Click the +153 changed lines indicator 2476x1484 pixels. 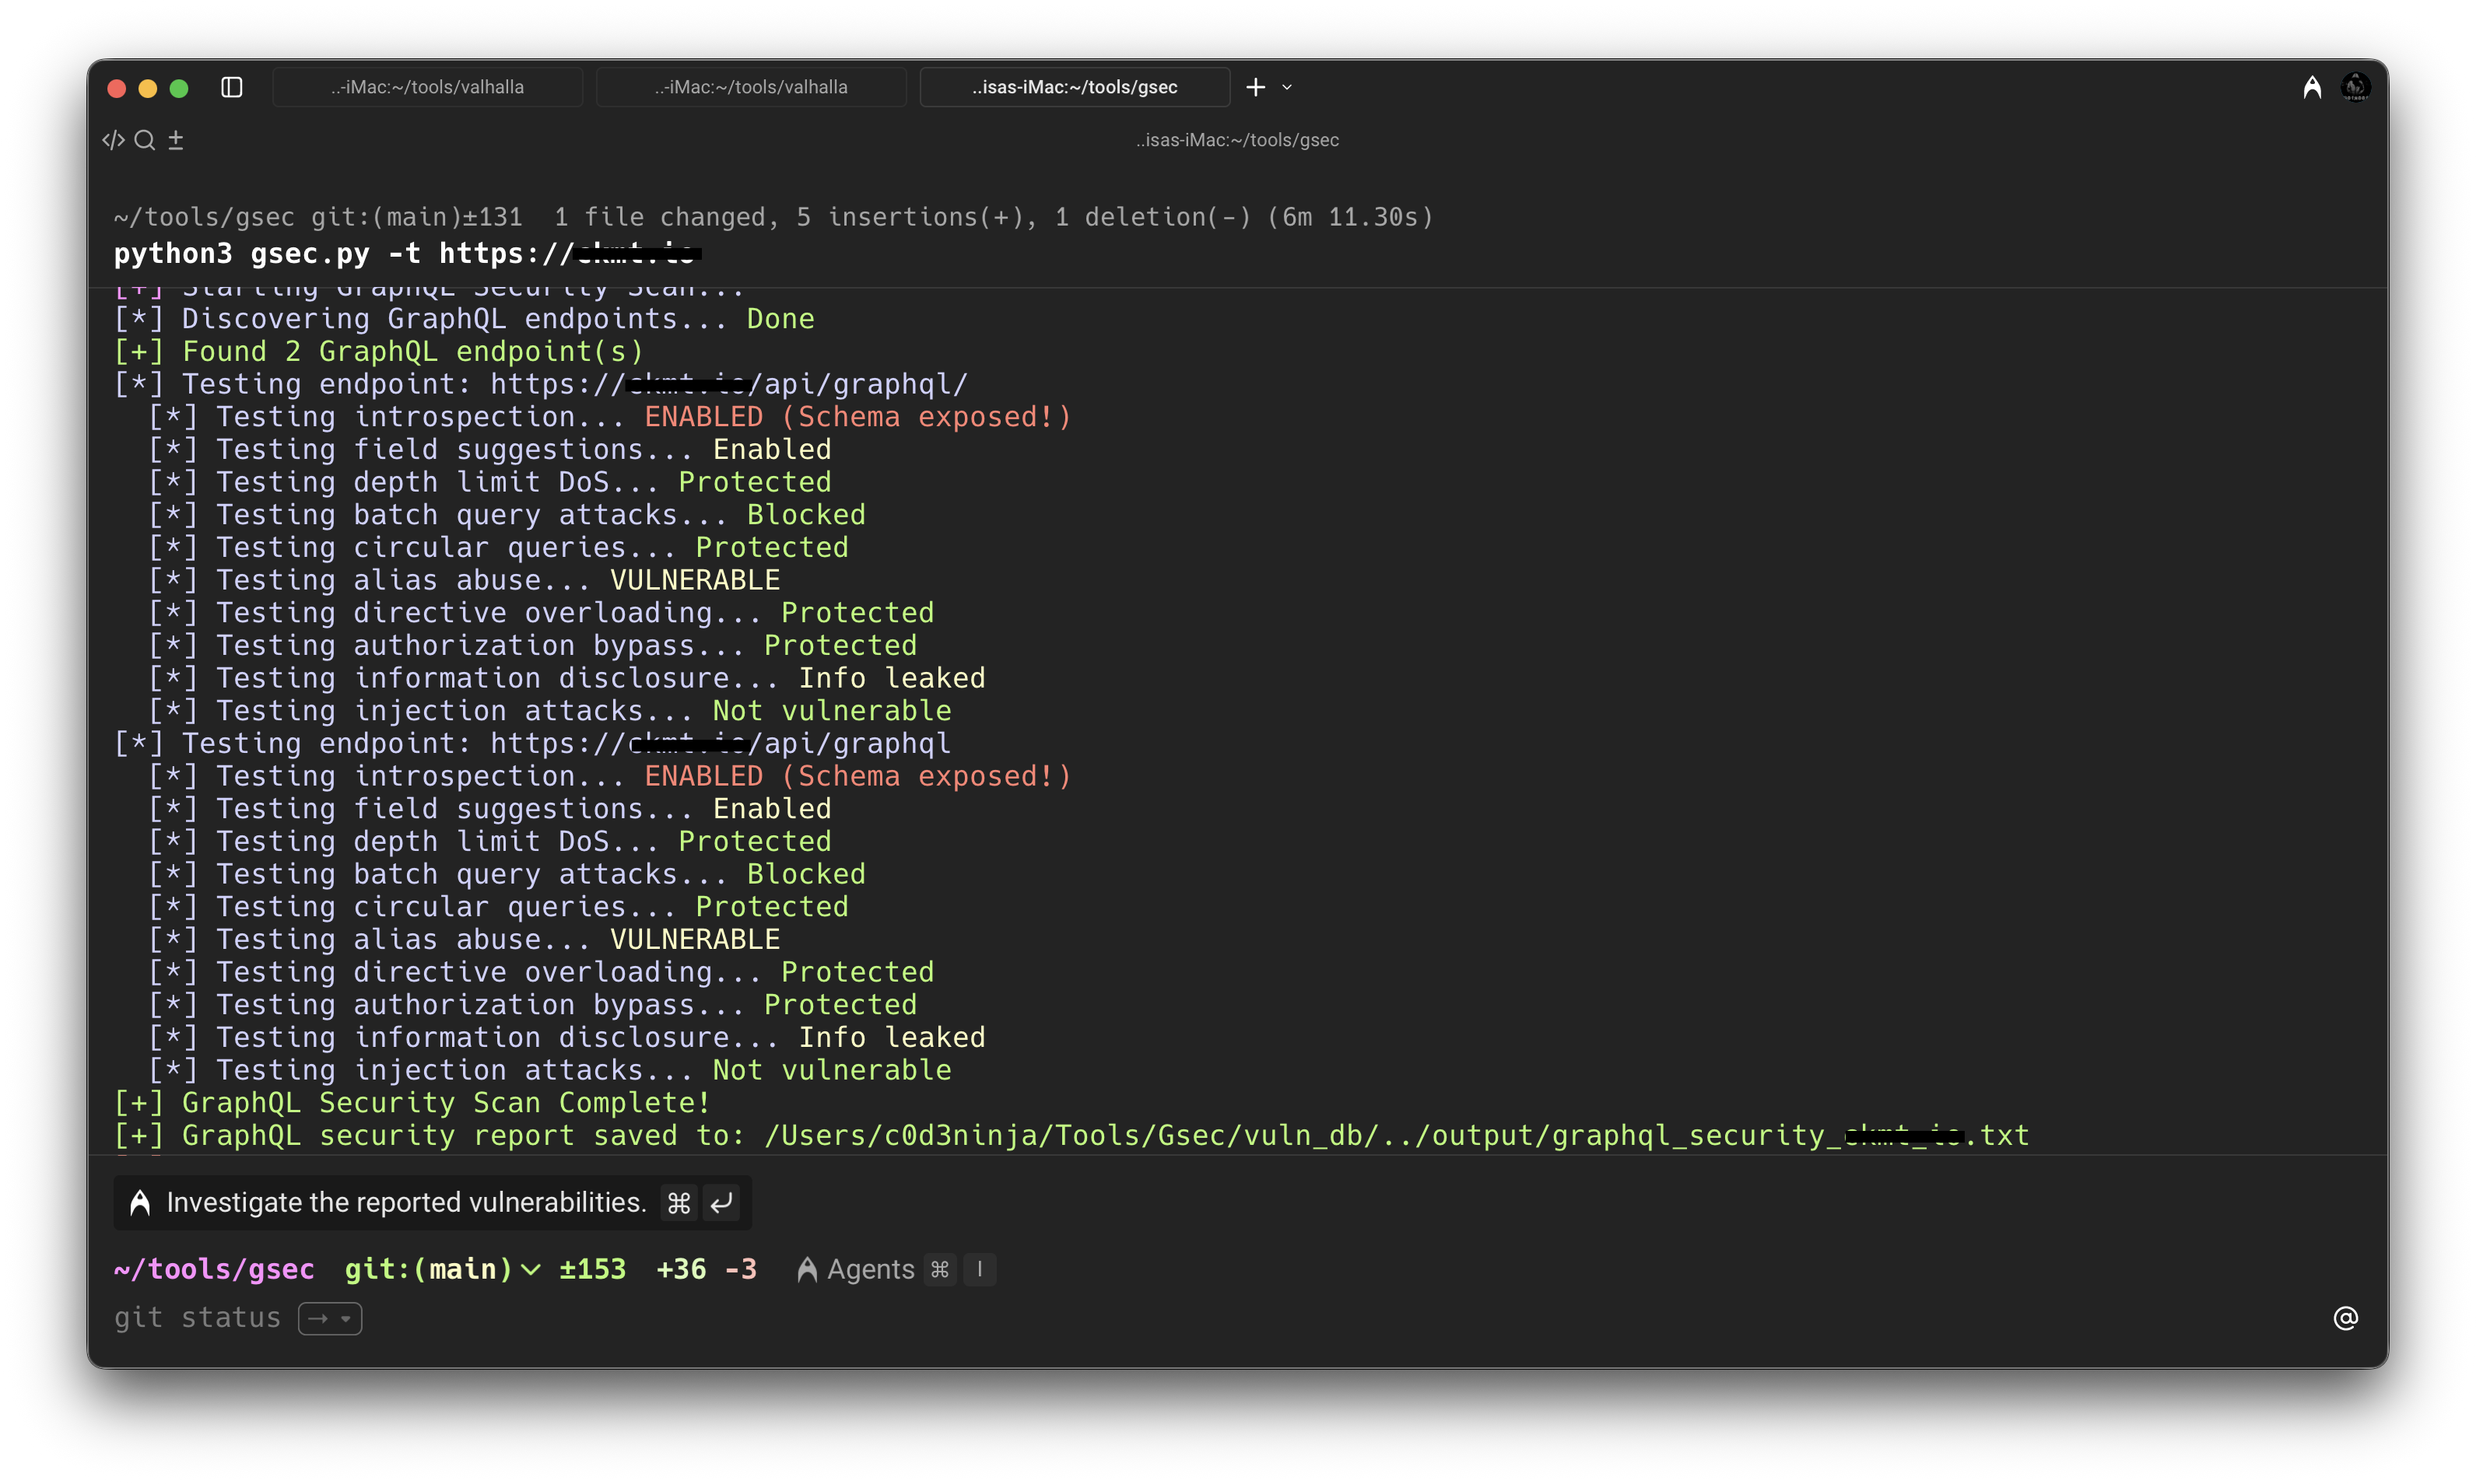tap(592, 1268)
